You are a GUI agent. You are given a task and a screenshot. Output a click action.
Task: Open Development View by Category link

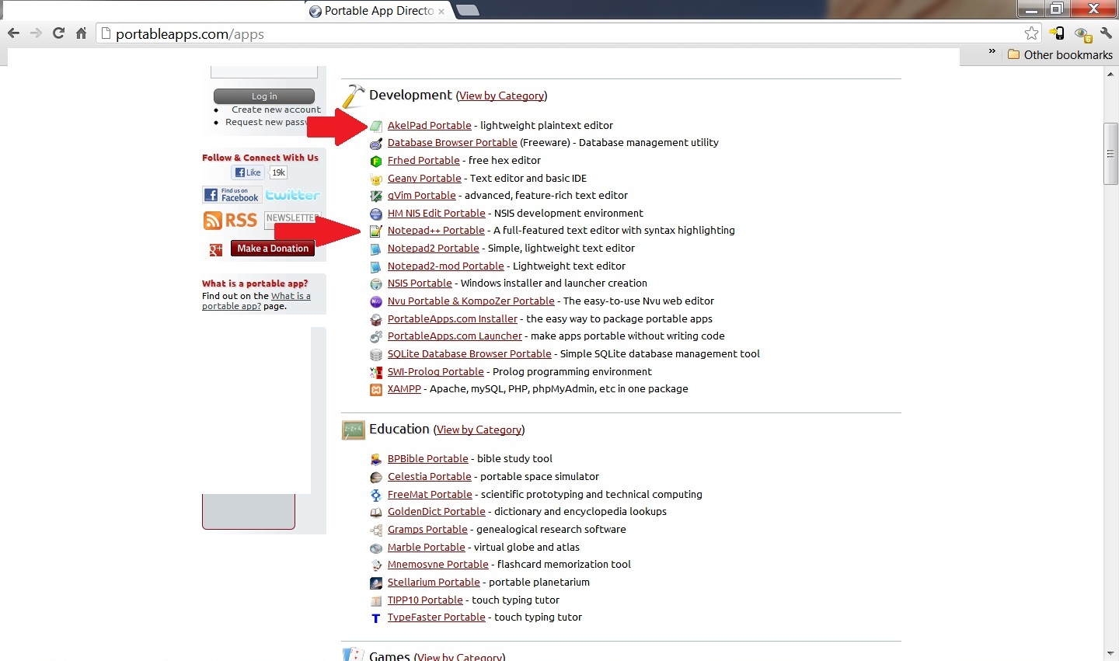point(501,96)
